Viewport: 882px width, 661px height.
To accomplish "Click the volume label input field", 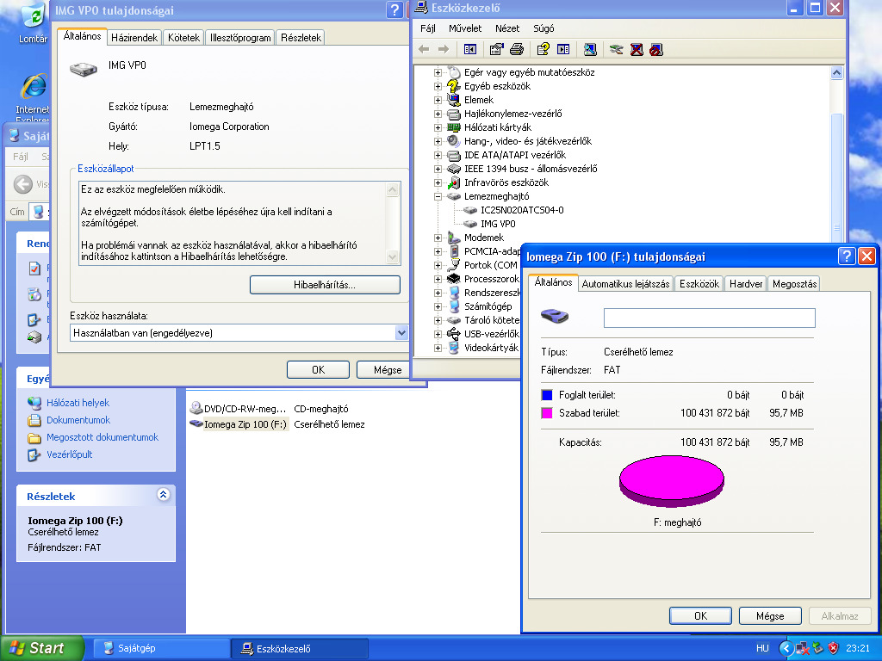I will click(710, 318).
